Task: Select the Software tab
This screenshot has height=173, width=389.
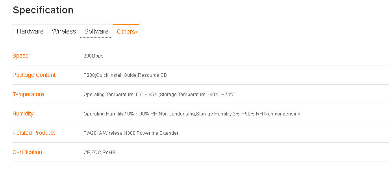Action: (x=96, y=32)
